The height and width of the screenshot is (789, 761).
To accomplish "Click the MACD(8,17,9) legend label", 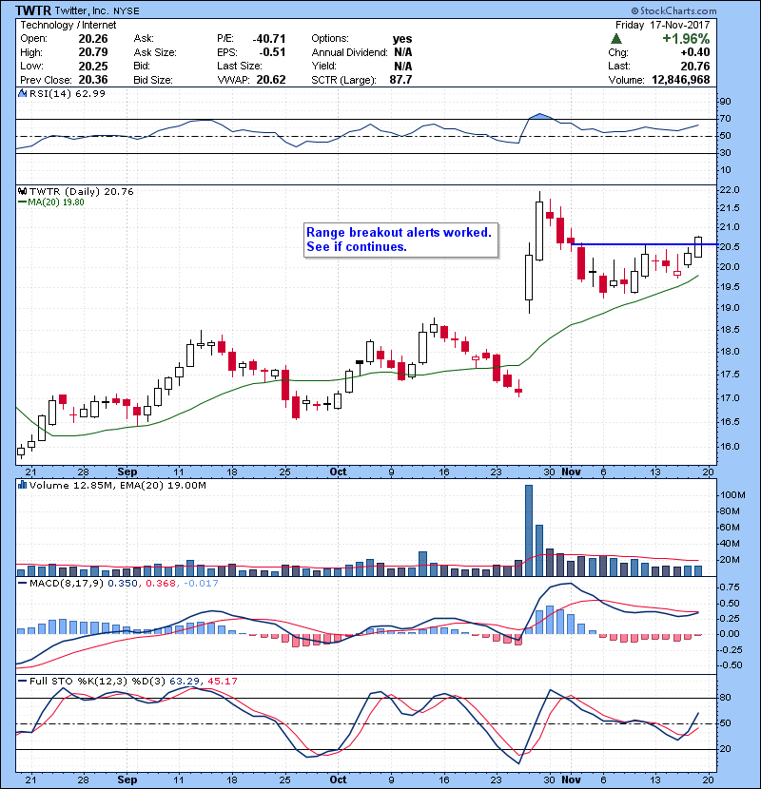I will pos(67,584).
